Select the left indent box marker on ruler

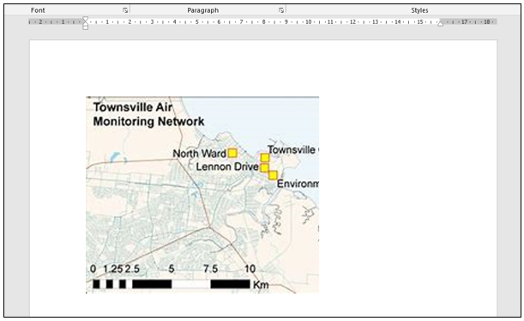tap(86, 27)
